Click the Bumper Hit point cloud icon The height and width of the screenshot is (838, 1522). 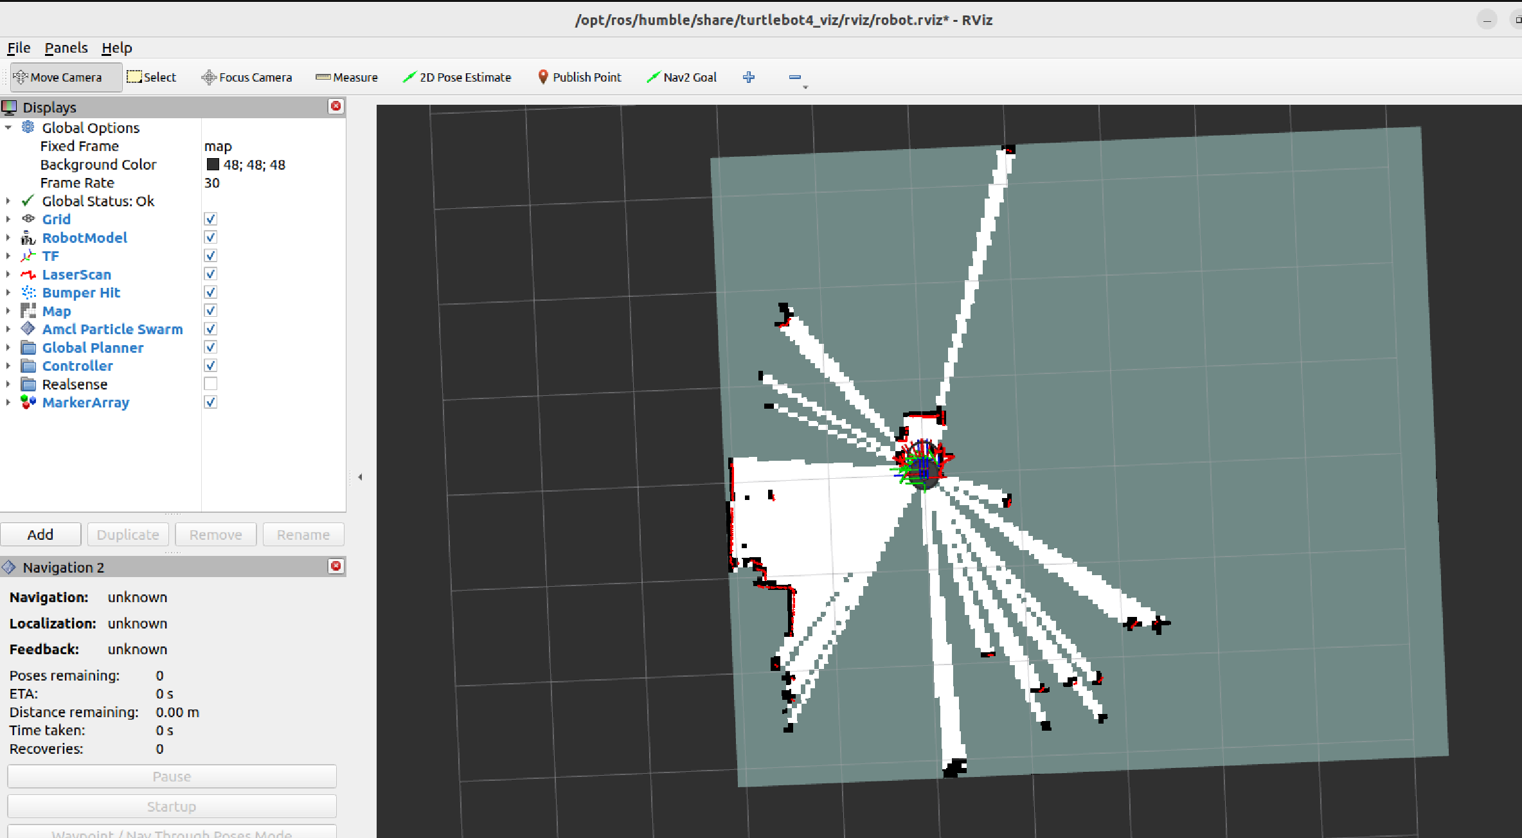(x=28, y=292)
